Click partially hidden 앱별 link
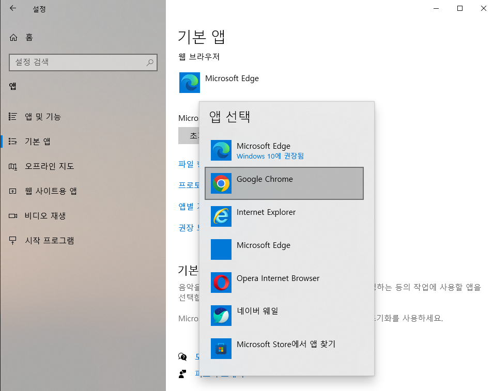The image size is (493, 391). tap(188, 207)
